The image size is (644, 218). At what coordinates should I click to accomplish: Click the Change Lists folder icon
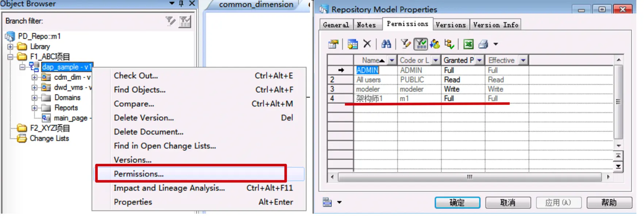[x=22, y=139]
